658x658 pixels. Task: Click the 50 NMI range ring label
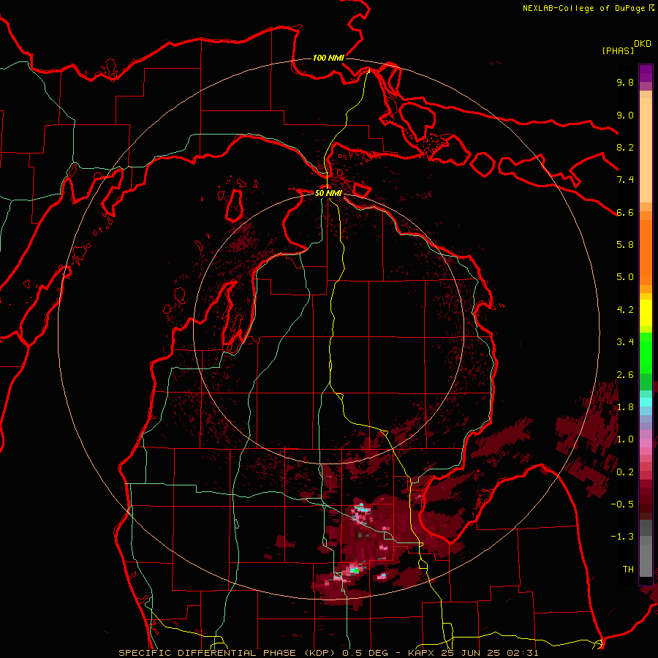(x=328, y=193)
